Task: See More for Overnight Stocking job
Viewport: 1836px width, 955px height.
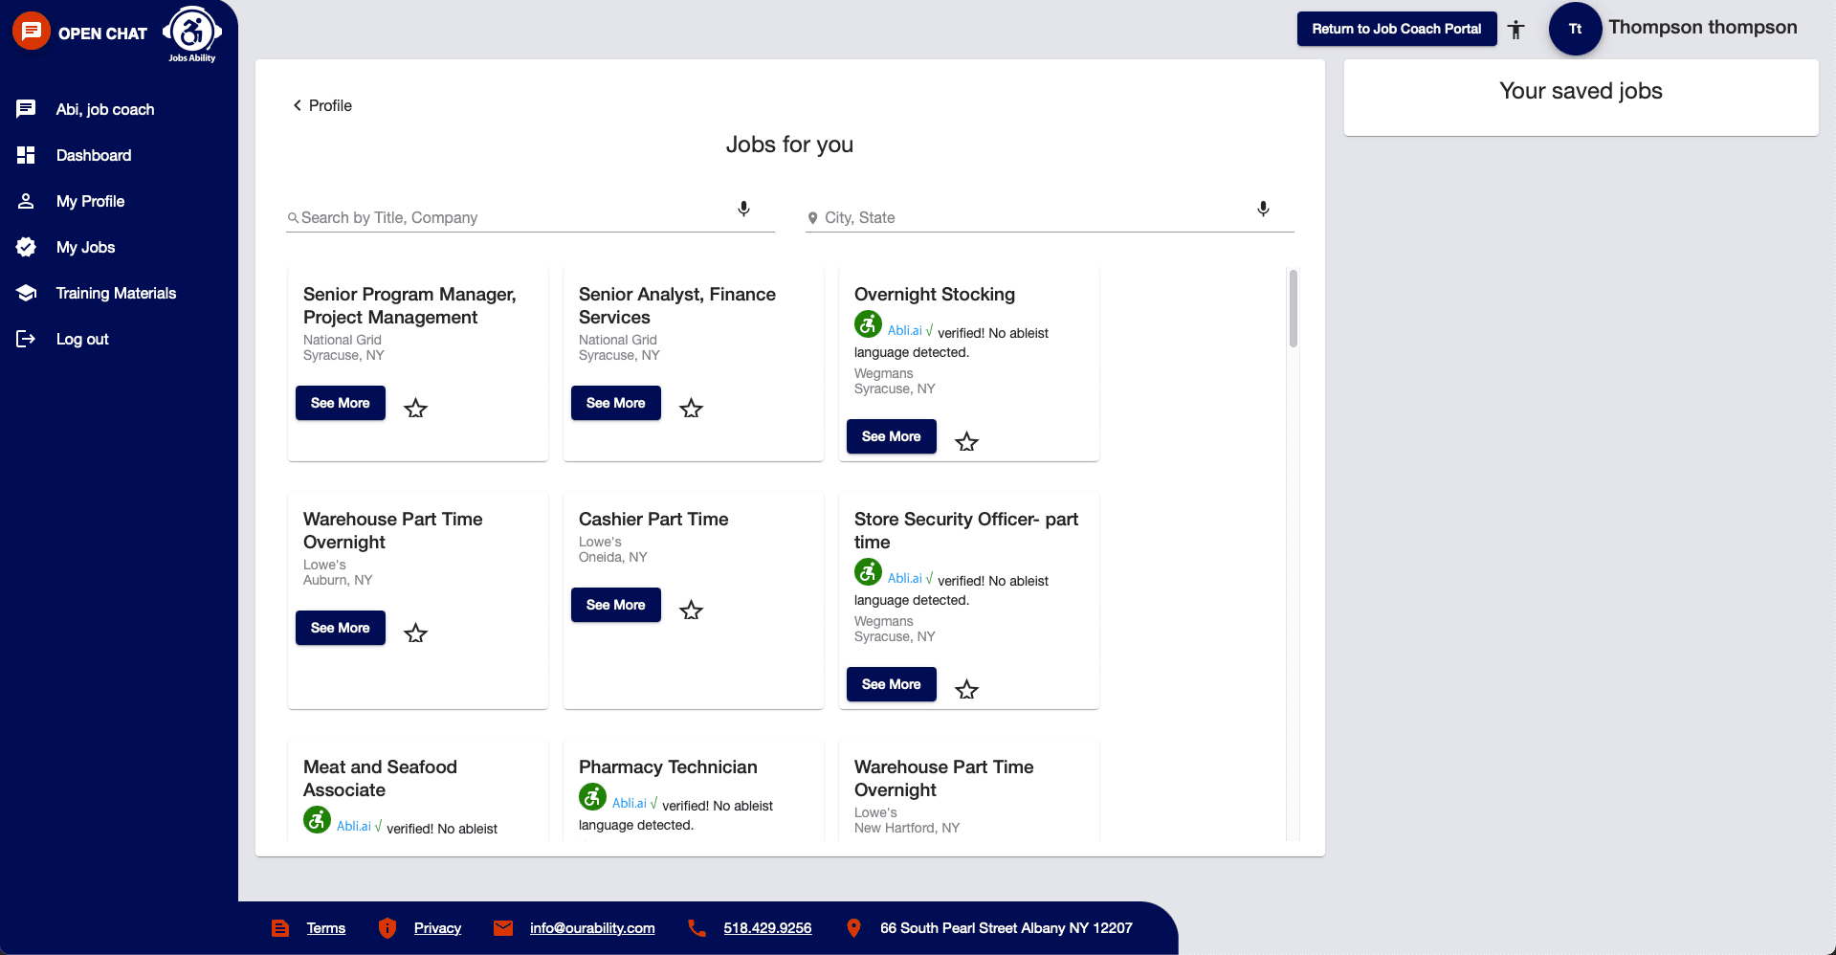Action: coord(891,436)
